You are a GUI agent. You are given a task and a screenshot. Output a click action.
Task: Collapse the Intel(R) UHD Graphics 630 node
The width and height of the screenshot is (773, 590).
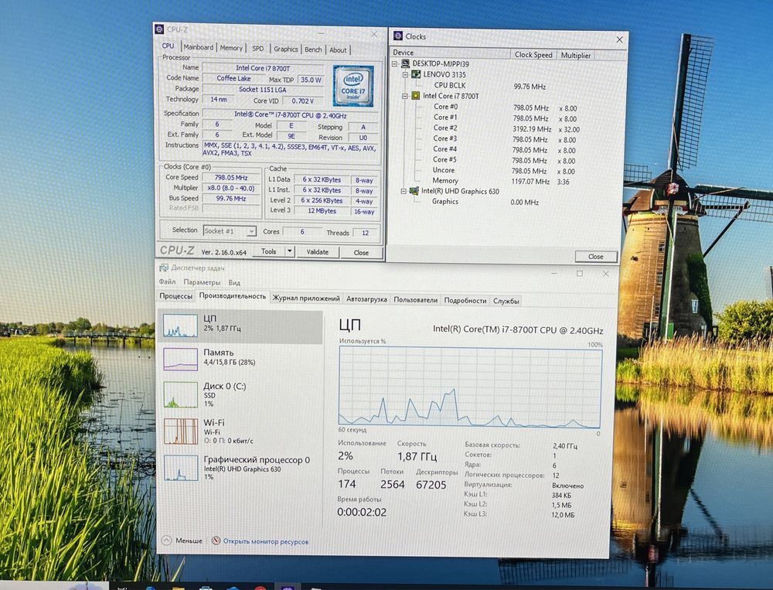tap(404, 191)
